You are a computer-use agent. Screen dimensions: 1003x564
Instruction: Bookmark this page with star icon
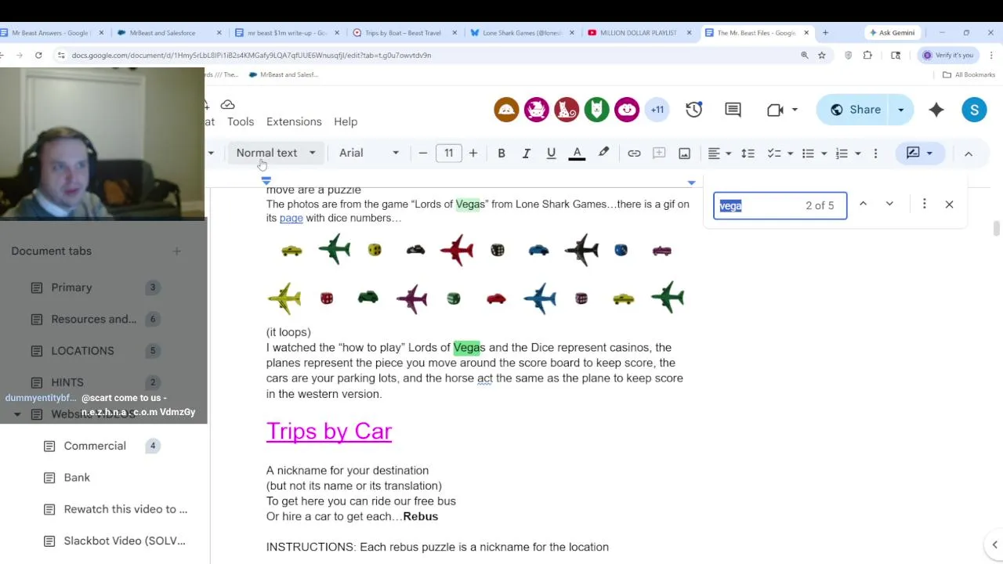point(822,56)
